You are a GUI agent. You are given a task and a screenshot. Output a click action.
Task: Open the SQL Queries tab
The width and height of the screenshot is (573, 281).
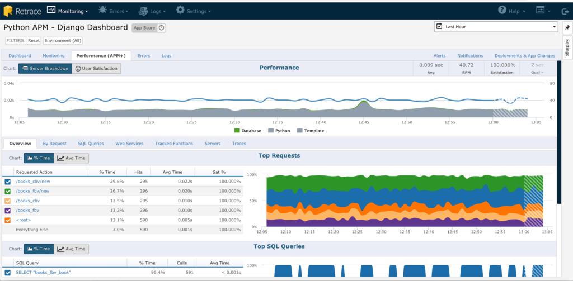91,144
